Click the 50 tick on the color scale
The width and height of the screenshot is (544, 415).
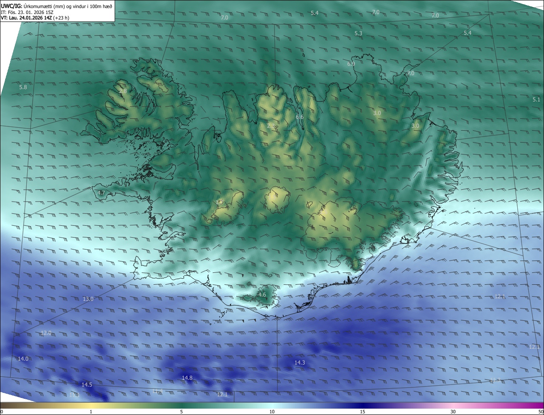541,412
